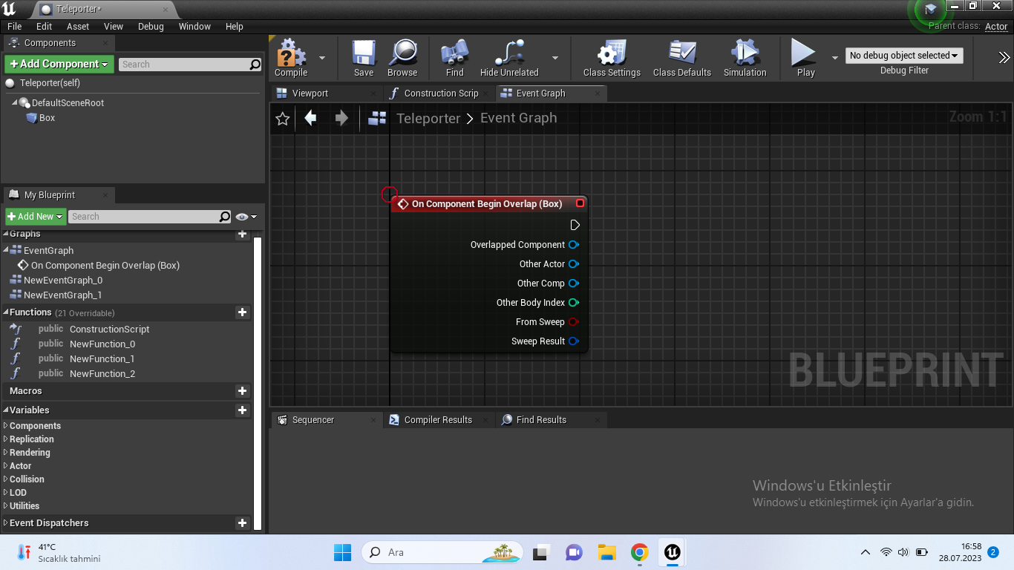The width and height of the screenshot is (1014, 570).
Task: Expand the toolbar overflow chevron
Action: point(1004,58)
